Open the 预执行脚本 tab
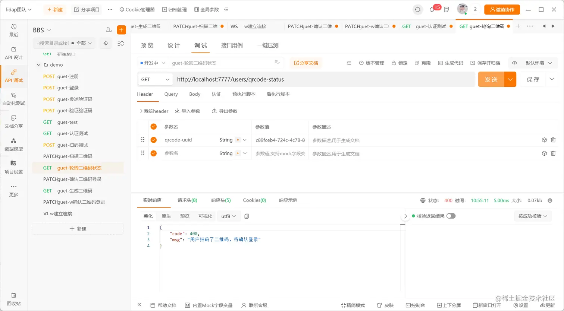The width and height of the screenshot is (564, 311). pyautogui.click(x=244, y=94)
